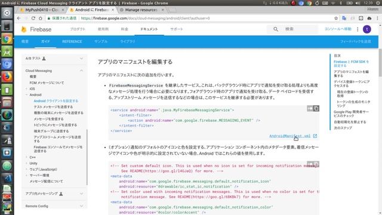Collapse the Android tree item

tap(26, 94)
